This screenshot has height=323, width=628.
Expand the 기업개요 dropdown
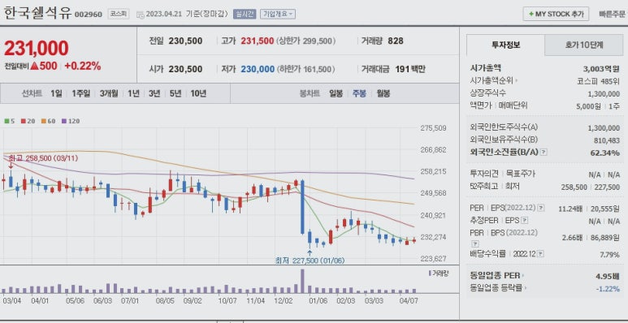(x=278, y=14)
